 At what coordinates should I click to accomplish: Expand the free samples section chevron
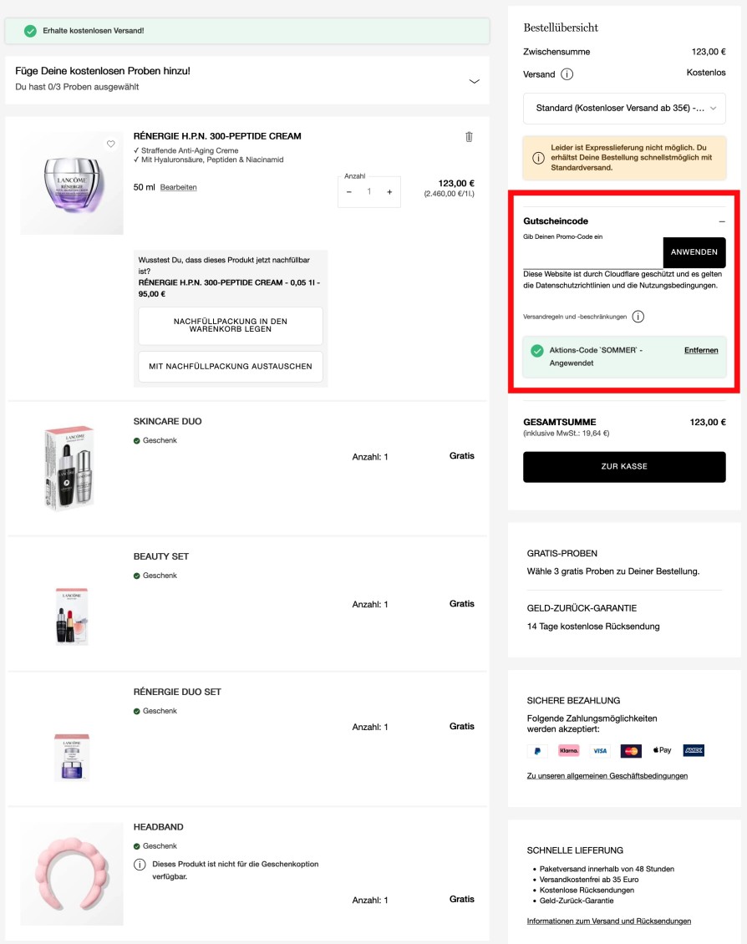pyautogui.click(x=475, y=81)
